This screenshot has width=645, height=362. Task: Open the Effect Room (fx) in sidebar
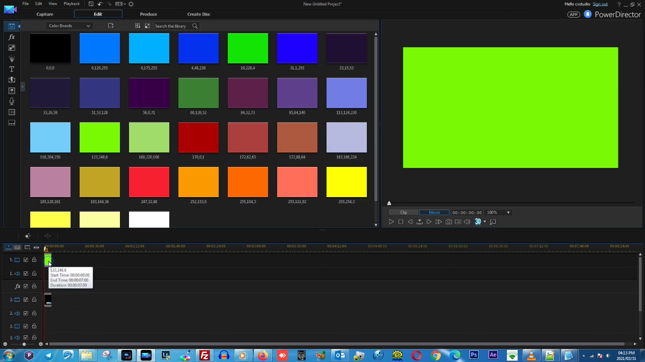(12, 37)
